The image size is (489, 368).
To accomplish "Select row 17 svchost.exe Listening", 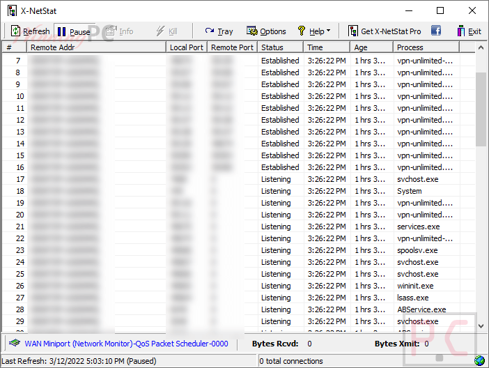I will click(x=238, y=179).
